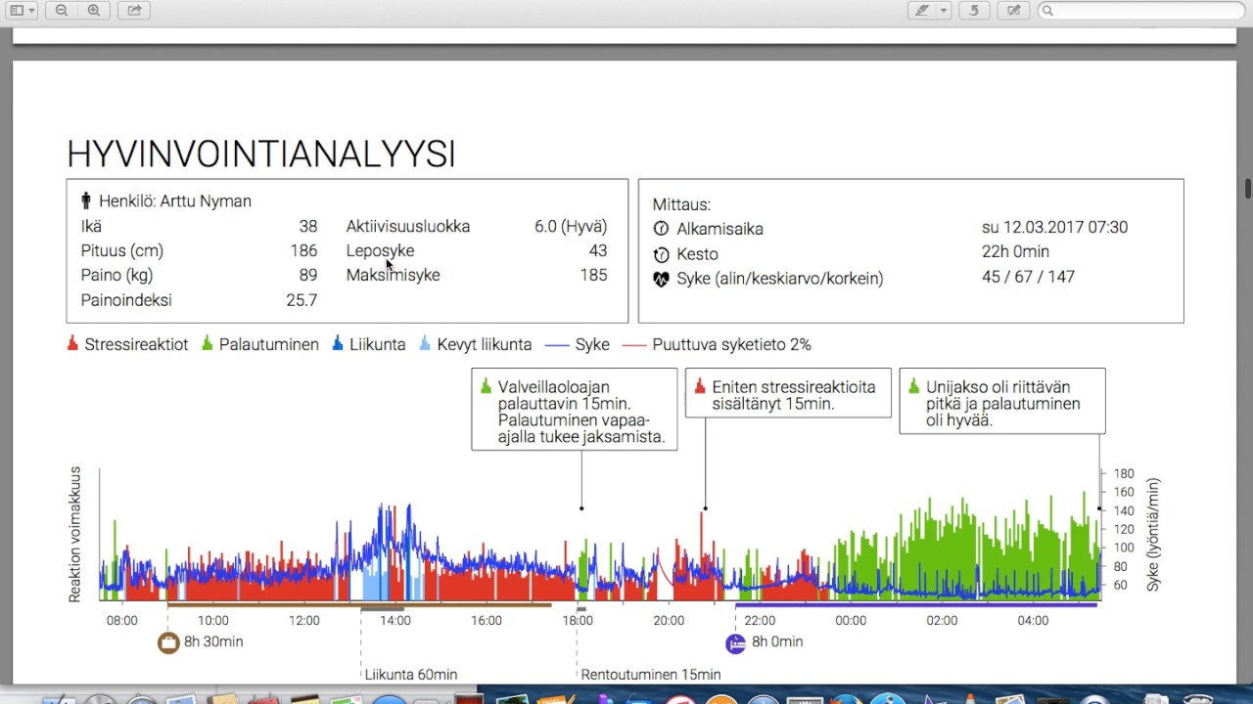Click the Reaktion voimakkuus axis title

pos(75,534)
